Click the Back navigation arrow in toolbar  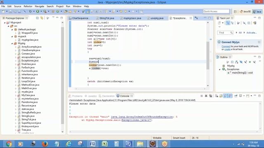(125, 12)
